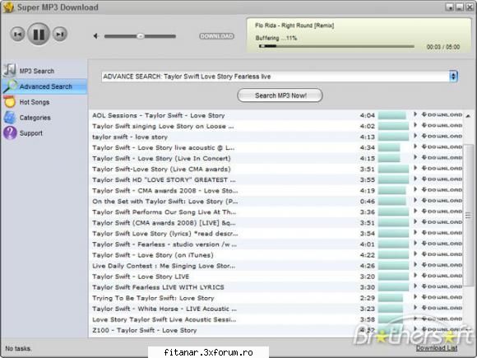The height and width of the screenshot is (358, 477).
Task: Download 'Fearless - studio version' result
Action: pos(442,244)
